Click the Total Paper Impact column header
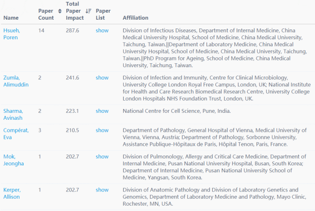This screenshot has width=315, height=211. click(x=75, y=11)
